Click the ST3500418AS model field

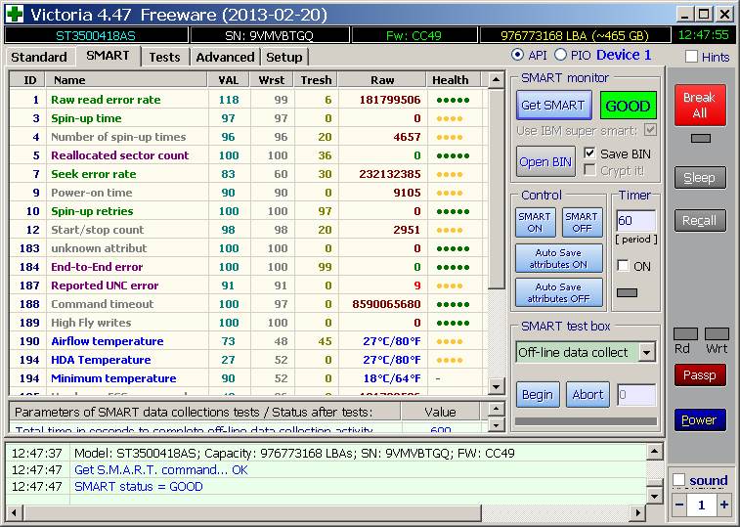(x=96, y=35)
